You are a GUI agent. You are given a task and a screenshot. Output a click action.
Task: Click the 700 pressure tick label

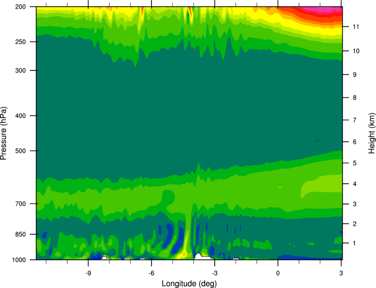21,204
